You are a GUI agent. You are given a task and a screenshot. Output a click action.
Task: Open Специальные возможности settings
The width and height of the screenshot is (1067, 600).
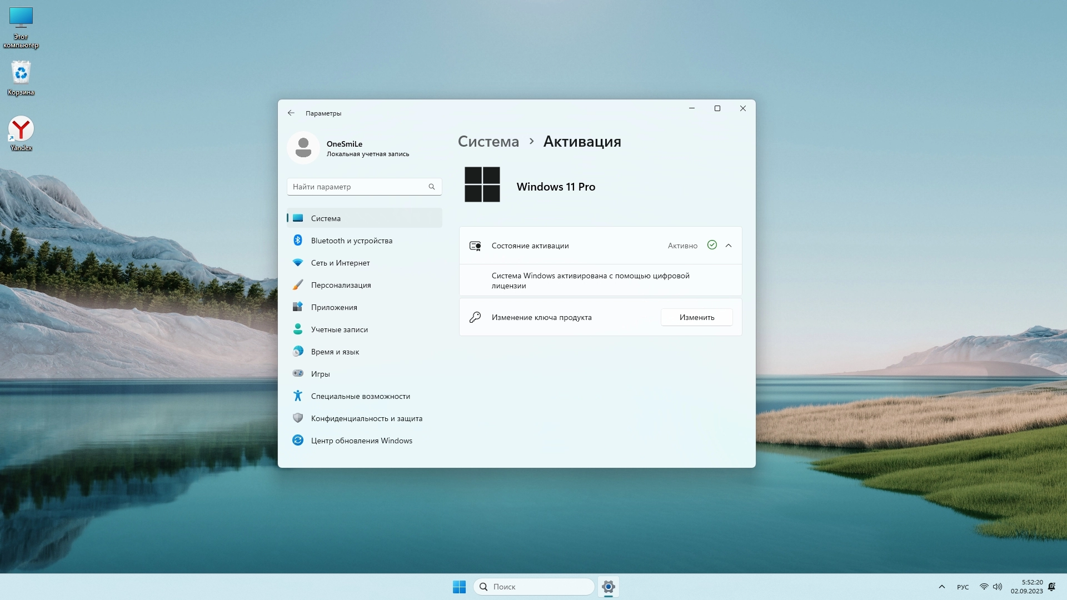coord(360,396)
